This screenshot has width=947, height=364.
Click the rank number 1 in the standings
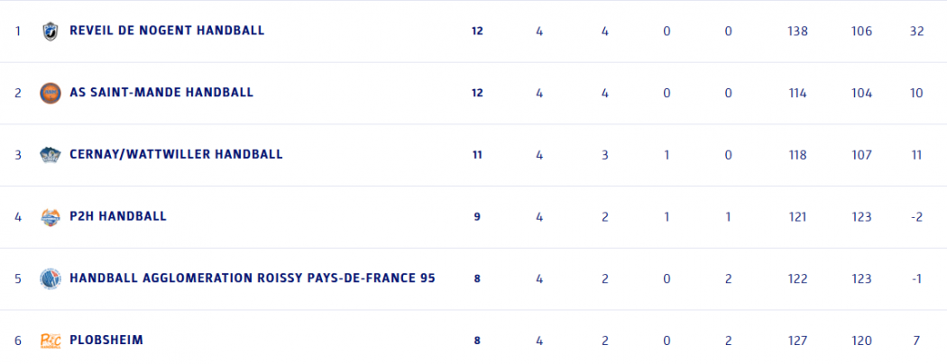coord(17,31)
